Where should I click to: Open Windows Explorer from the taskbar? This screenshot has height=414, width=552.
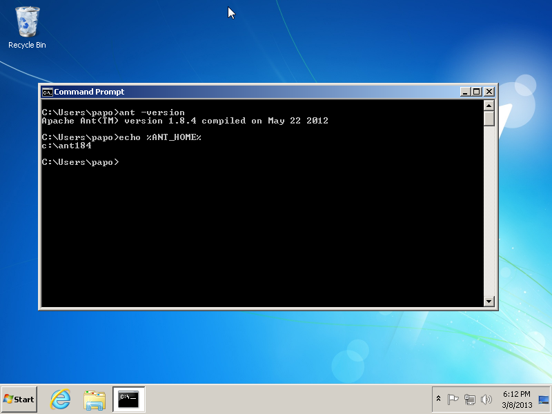[x=95, y=400]
